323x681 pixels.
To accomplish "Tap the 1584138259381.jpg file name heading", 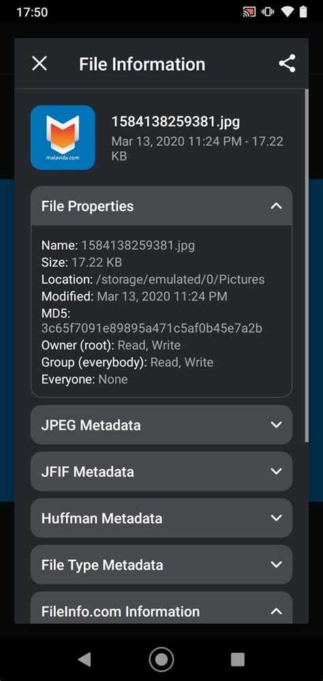I will pos(175,122).
